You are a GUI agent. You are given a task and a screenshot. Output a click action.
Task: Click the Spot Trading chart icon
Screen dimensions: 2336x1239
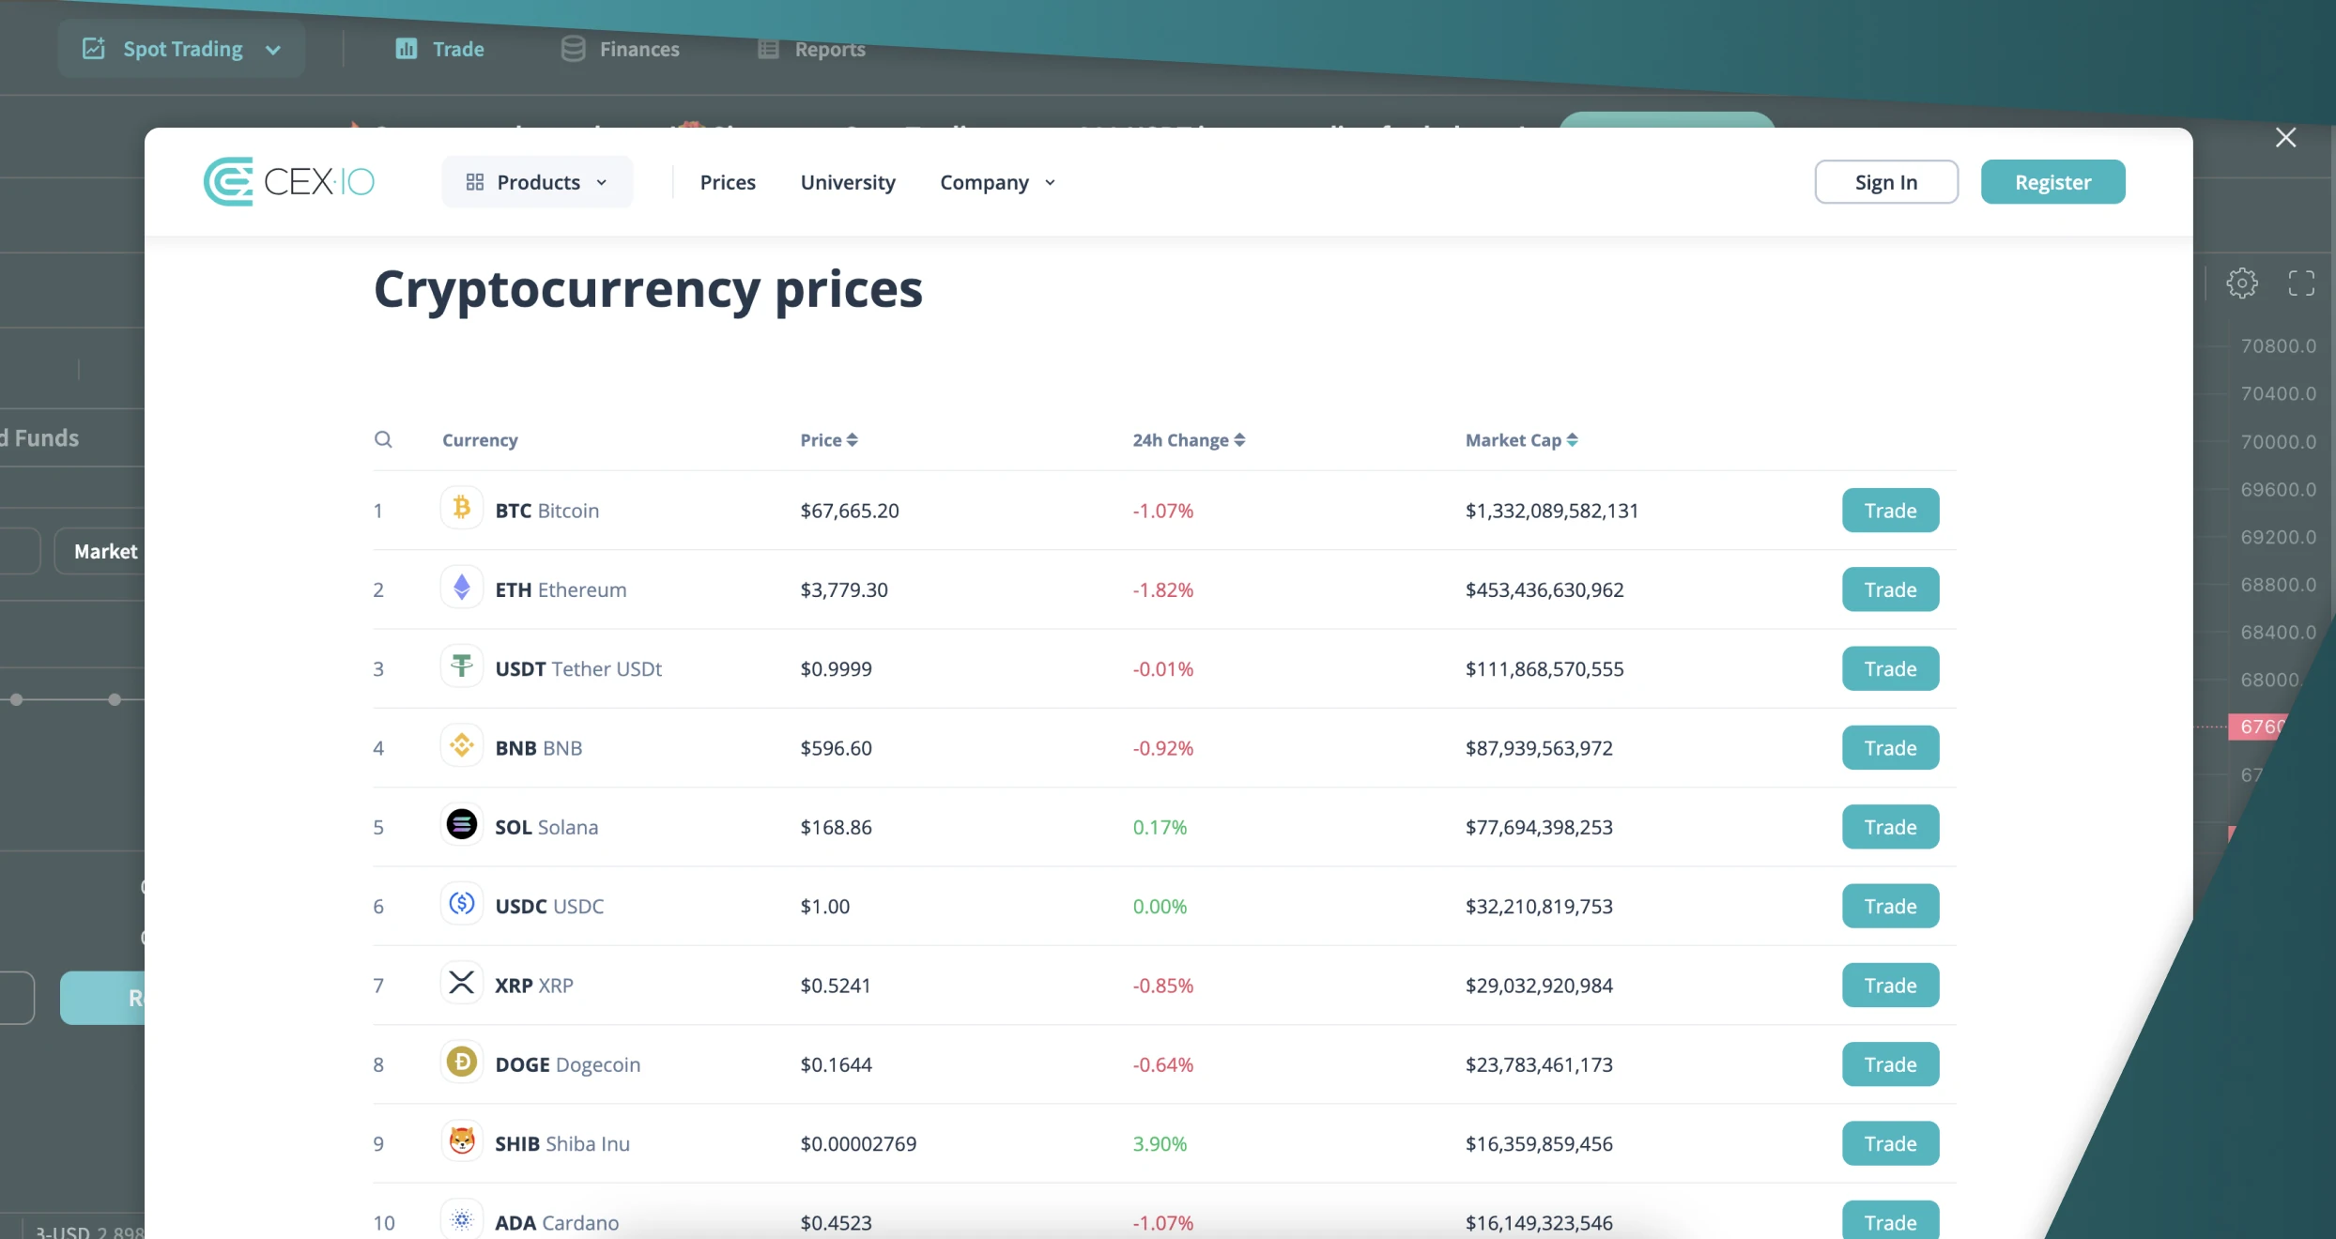pos(93,49)
